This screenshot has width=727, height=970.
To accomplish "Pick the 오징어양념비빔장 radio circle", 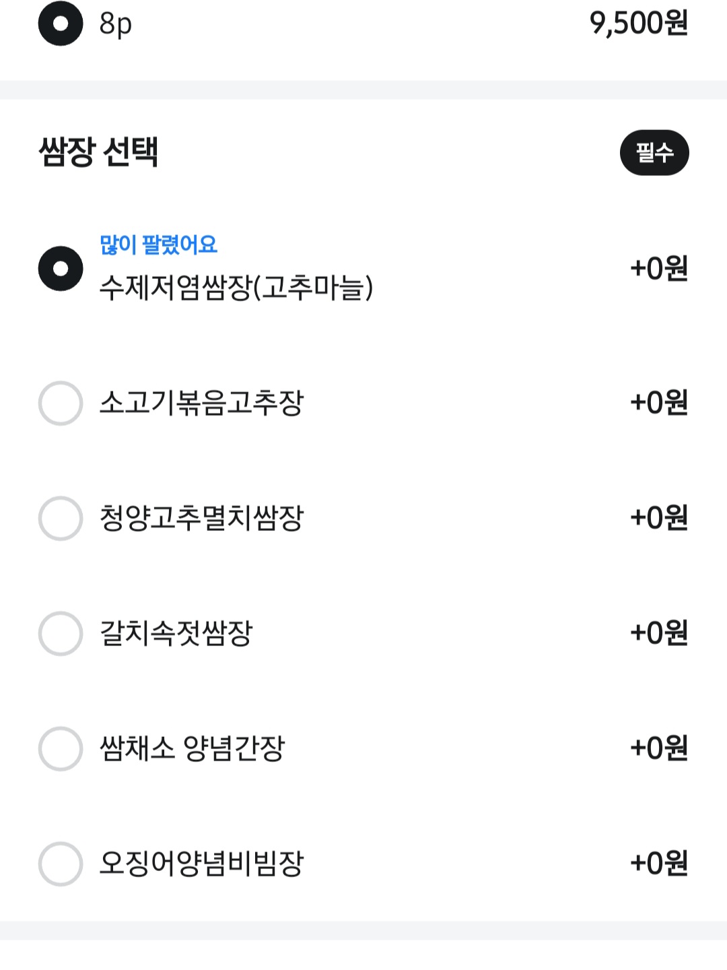I will point(61,864).
